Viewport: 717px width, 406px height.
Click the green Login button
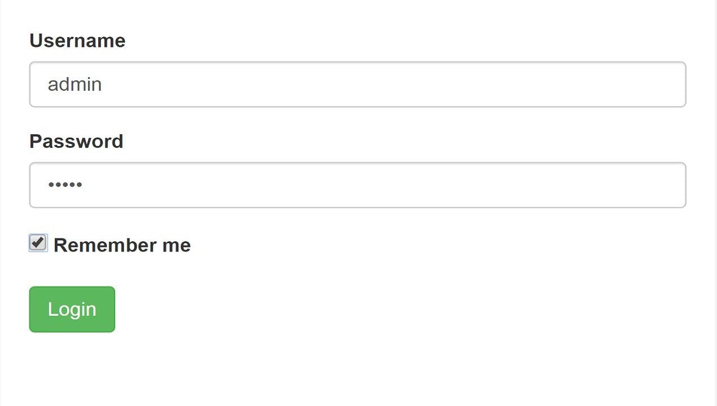click(x=72, y=309)
